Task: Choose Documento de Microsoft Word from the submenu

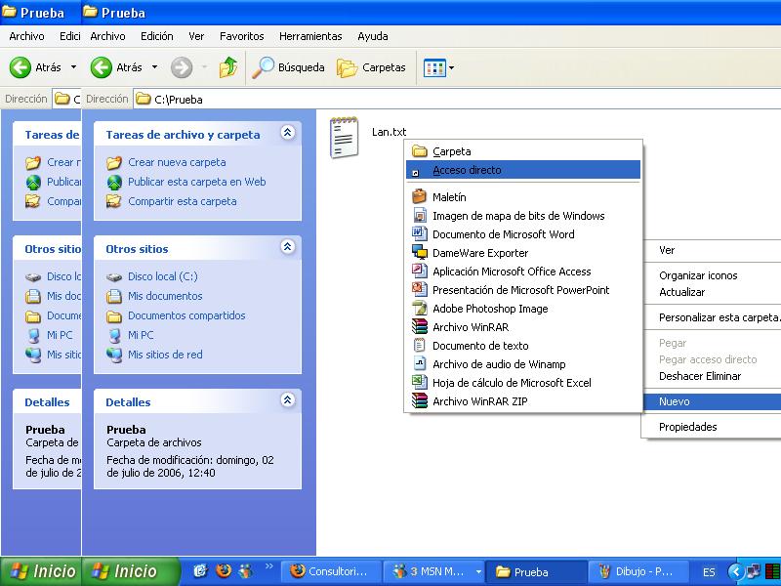Action: (503, 234)
